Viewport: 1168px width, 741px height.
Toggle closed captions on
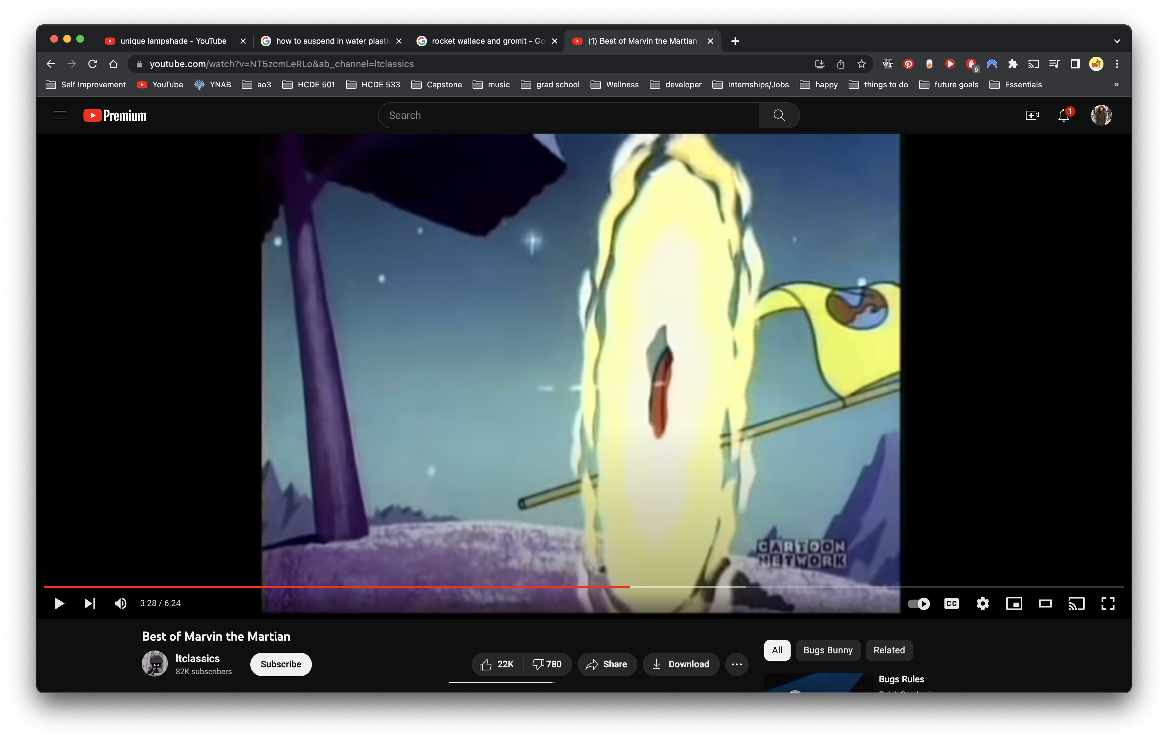[x=951, y=603]
